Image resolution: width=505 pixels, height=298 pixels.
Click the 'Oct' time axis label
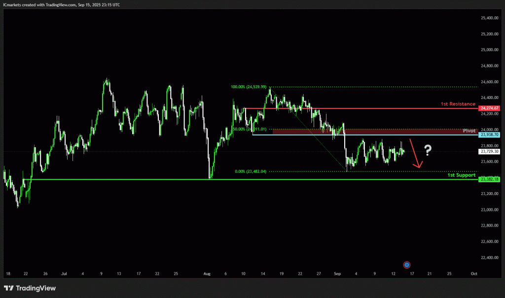pos(474,273)
